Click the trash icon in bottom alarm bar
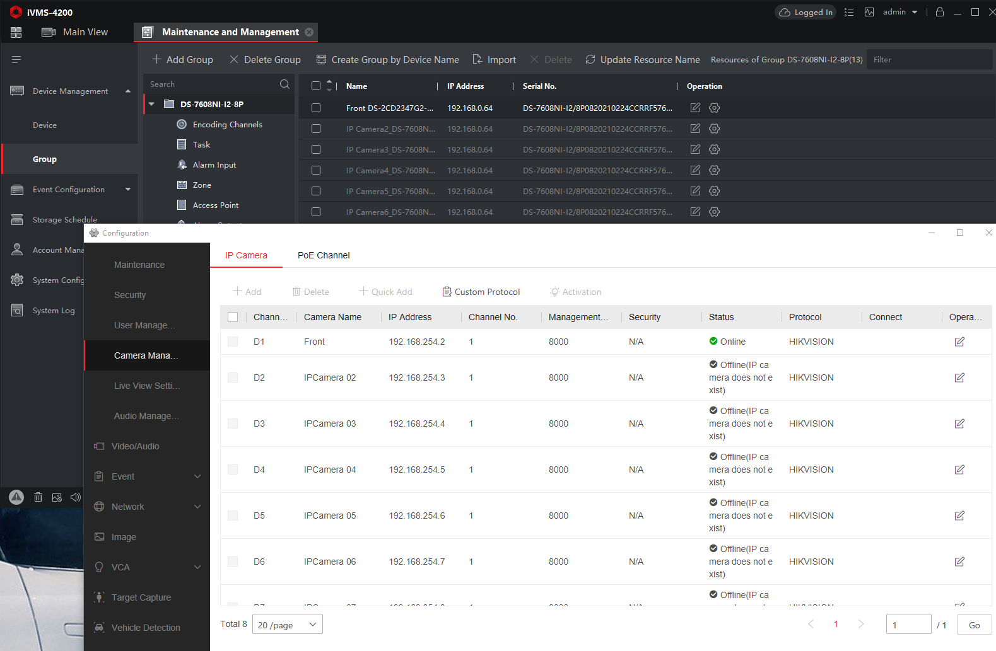996x651 pixels. click(38, 497)
